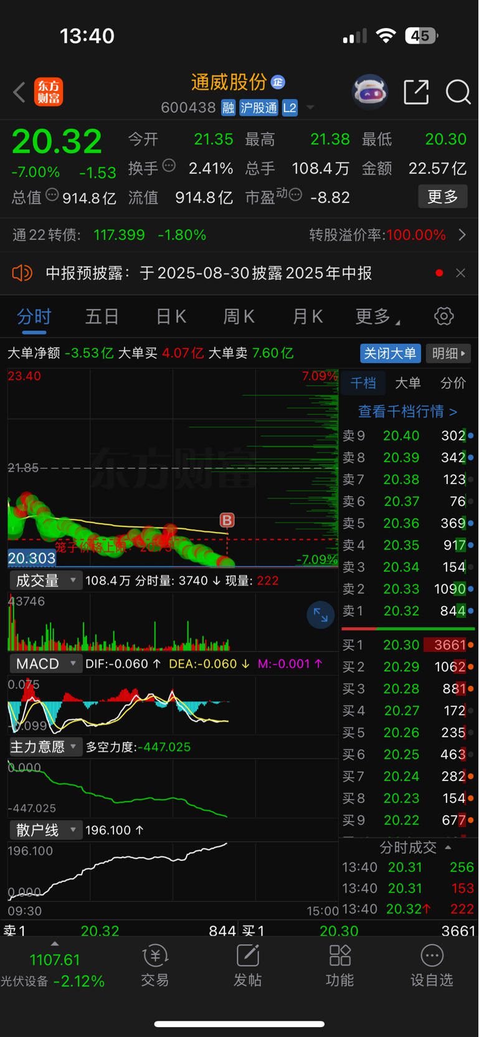Select 买9 price 20.22 row
Viewport: 479px width, 1037px height.
pos(408,820)
